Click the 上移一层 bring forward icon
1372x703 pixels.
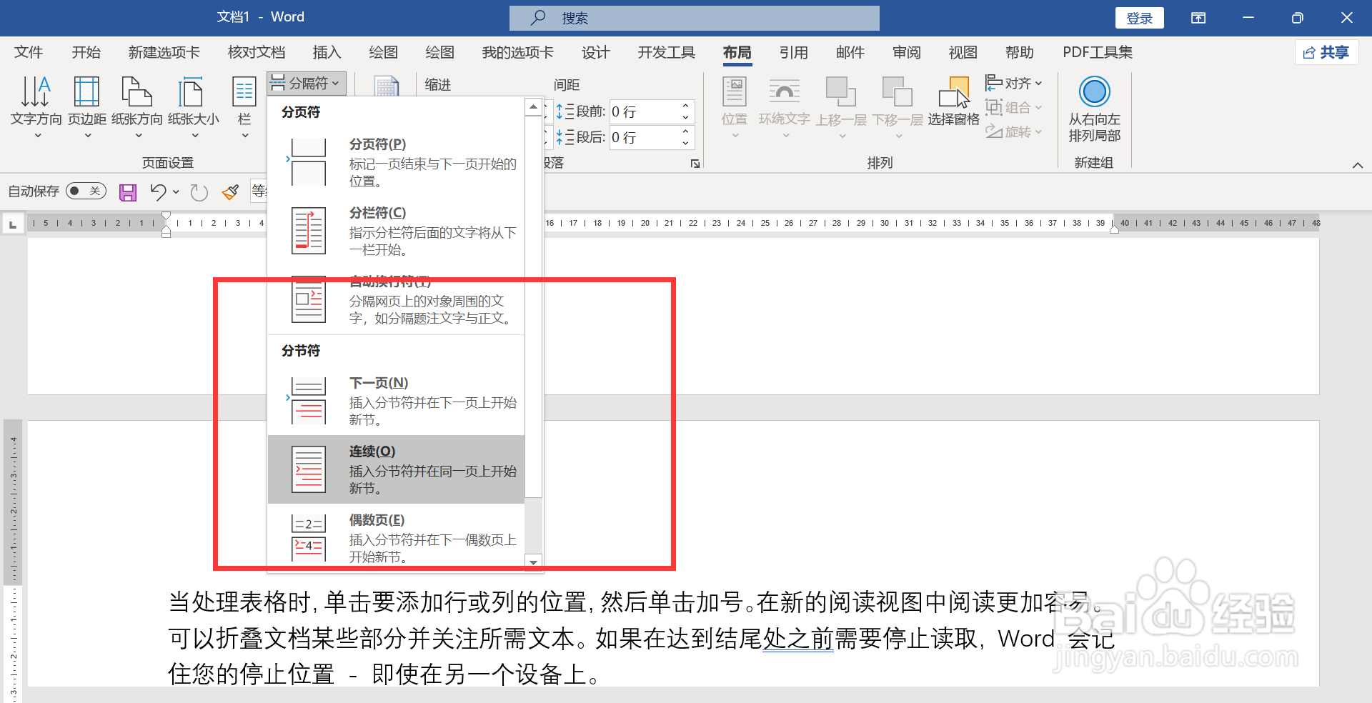(x=840, y=91)
